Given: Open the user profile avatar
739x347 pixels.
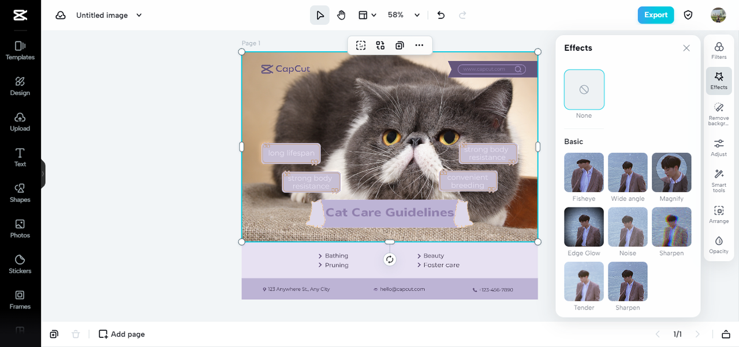Looking at the screenshot, I should (718, 15).
